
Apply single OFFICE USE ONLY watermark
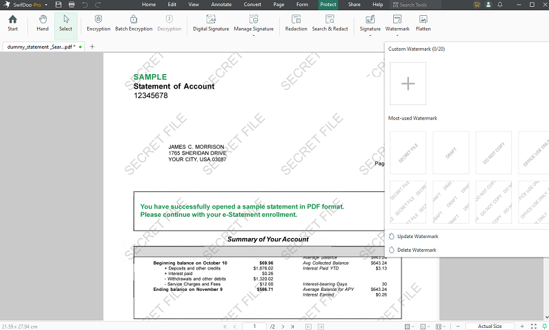pos(534,152)
